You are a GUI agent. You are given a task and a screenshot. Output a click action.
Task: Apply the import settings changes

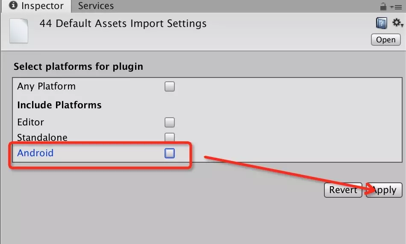click(384, 190)
